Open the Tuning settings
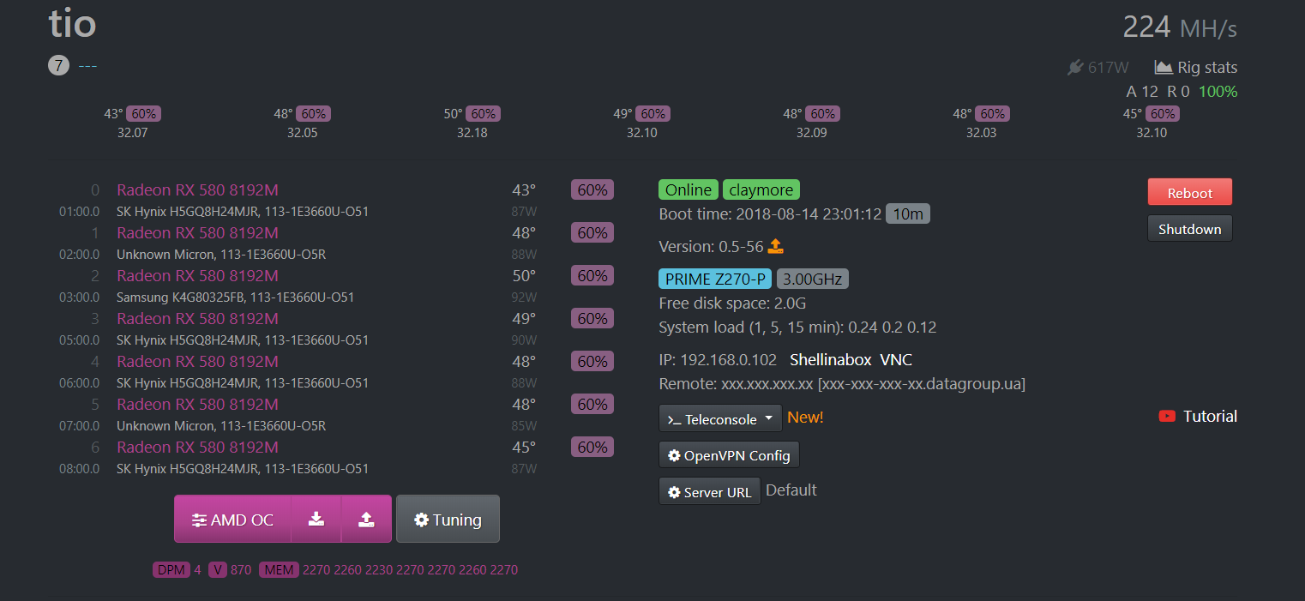 tap(448, 520)
